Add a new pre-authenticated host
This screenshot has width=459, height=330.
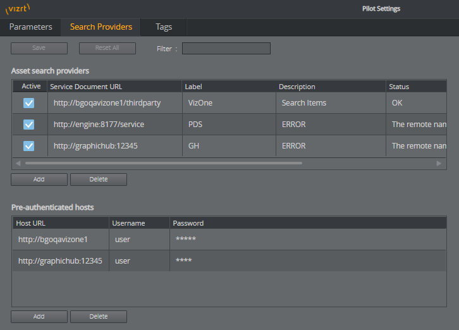39,316
